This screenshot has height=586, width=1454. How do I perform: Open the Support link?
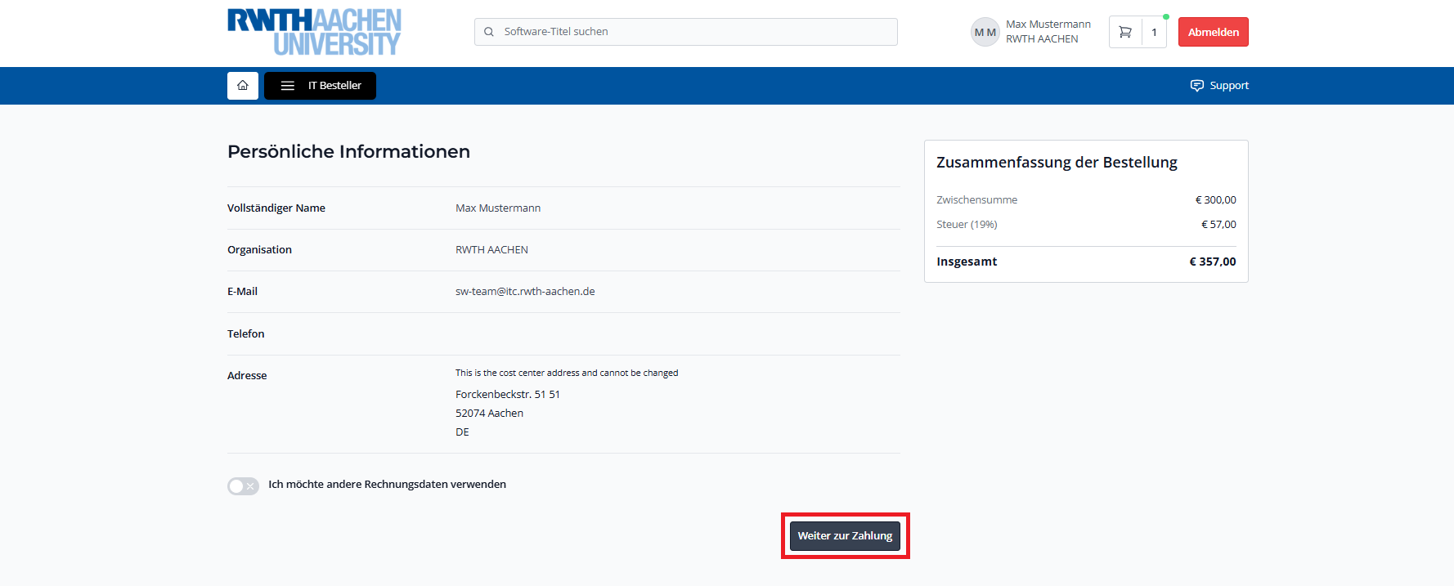pos(1228,86)
